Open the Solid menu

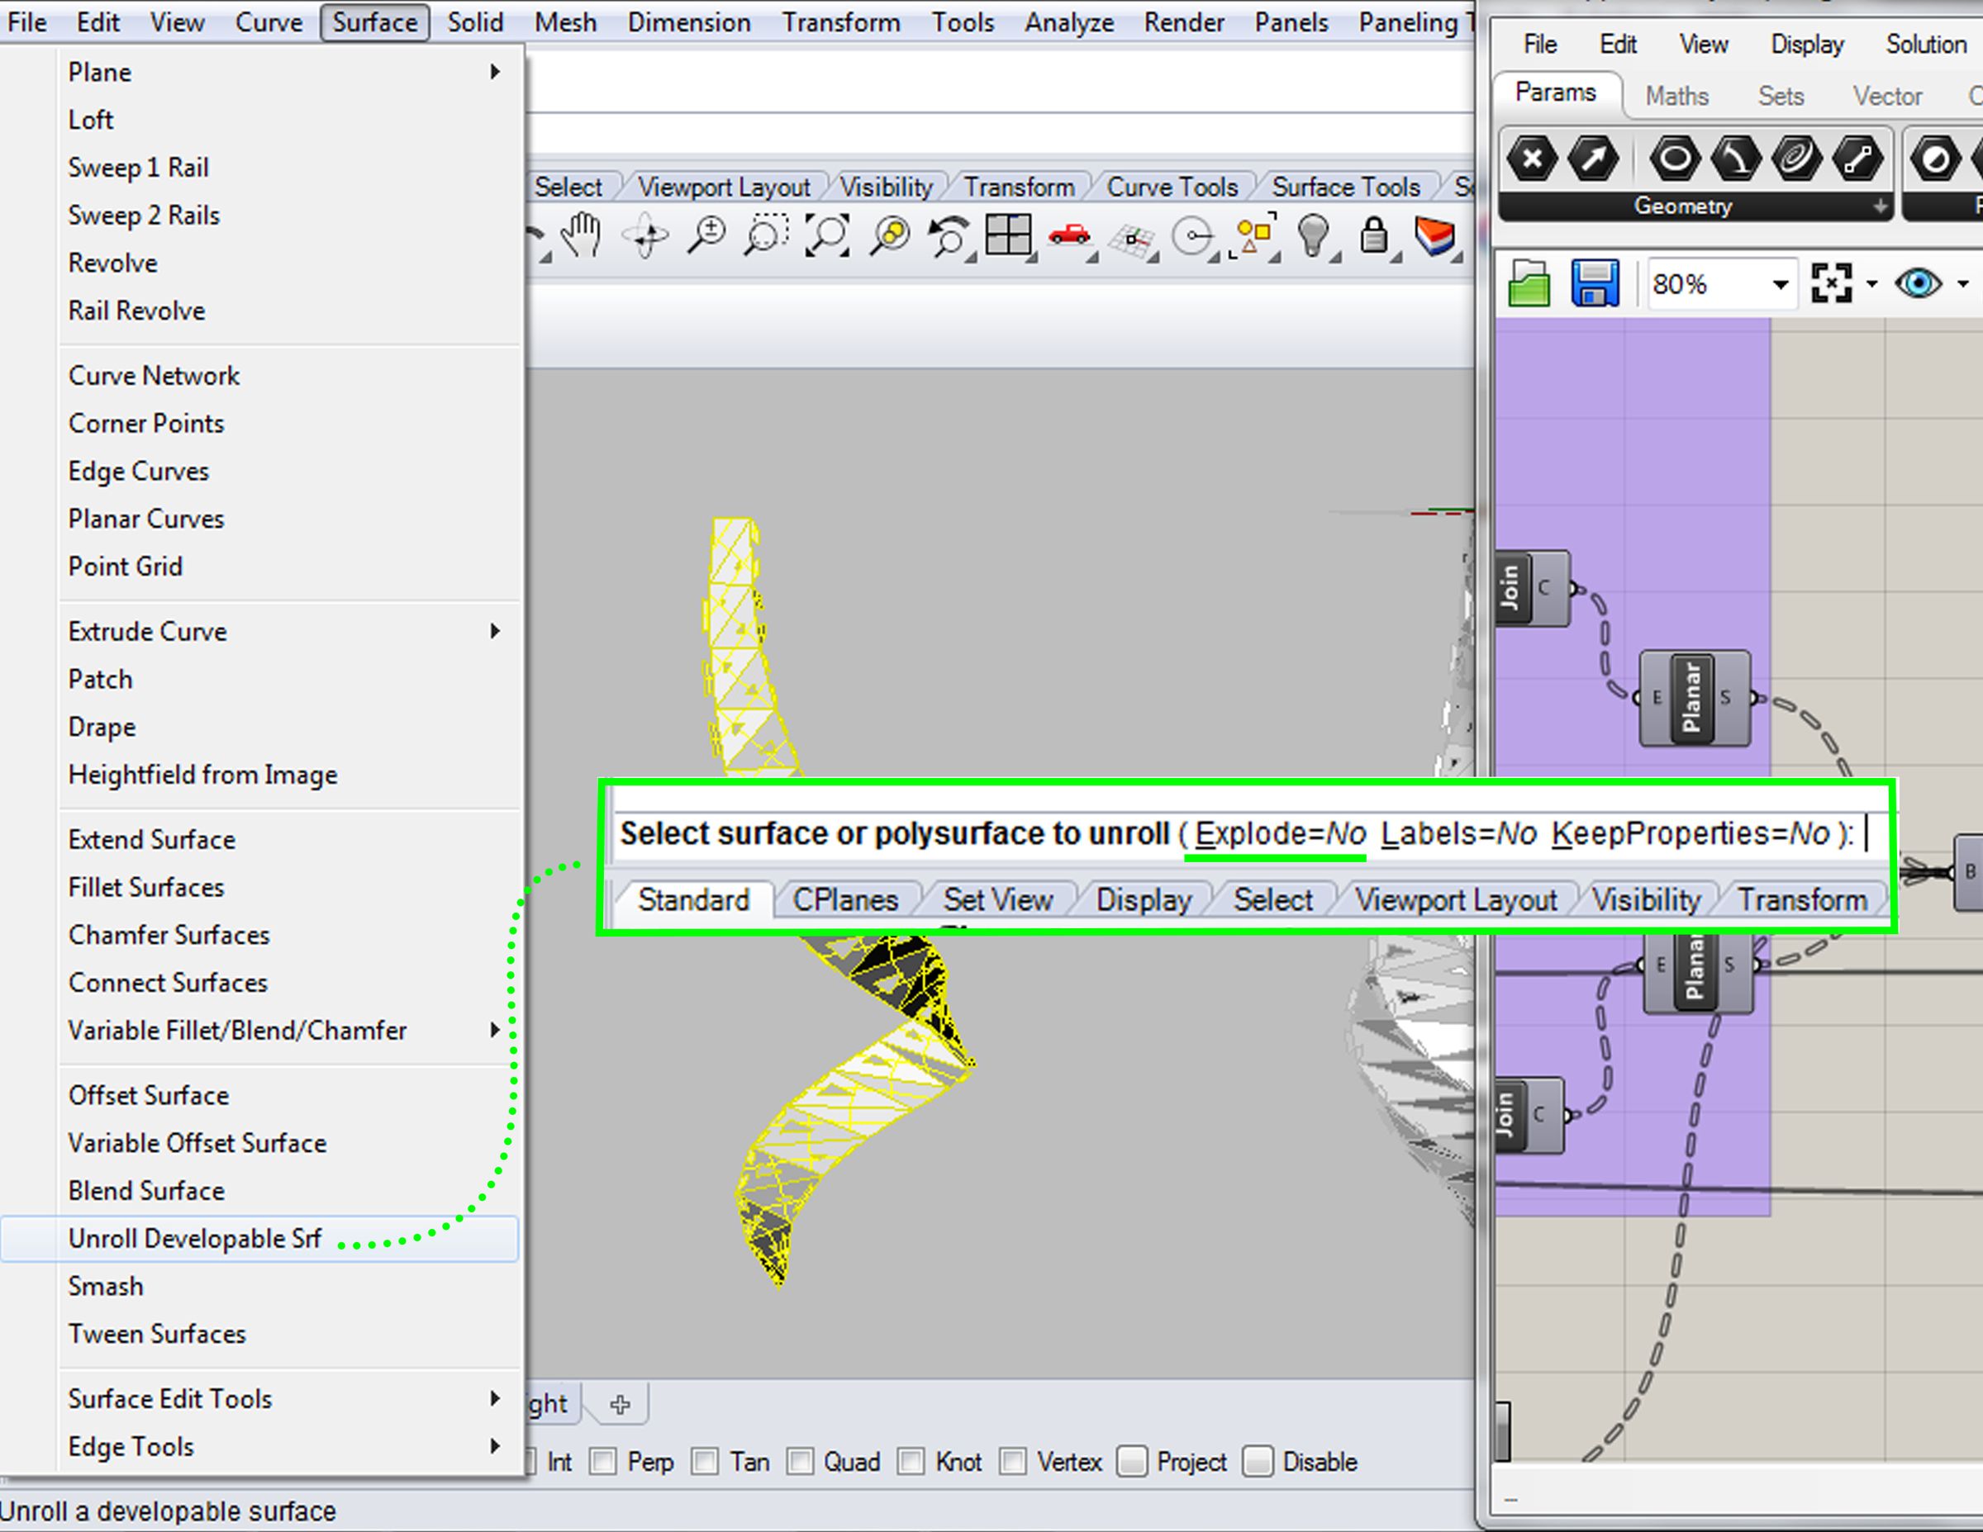pyautogui.click(x=474, y=21)
